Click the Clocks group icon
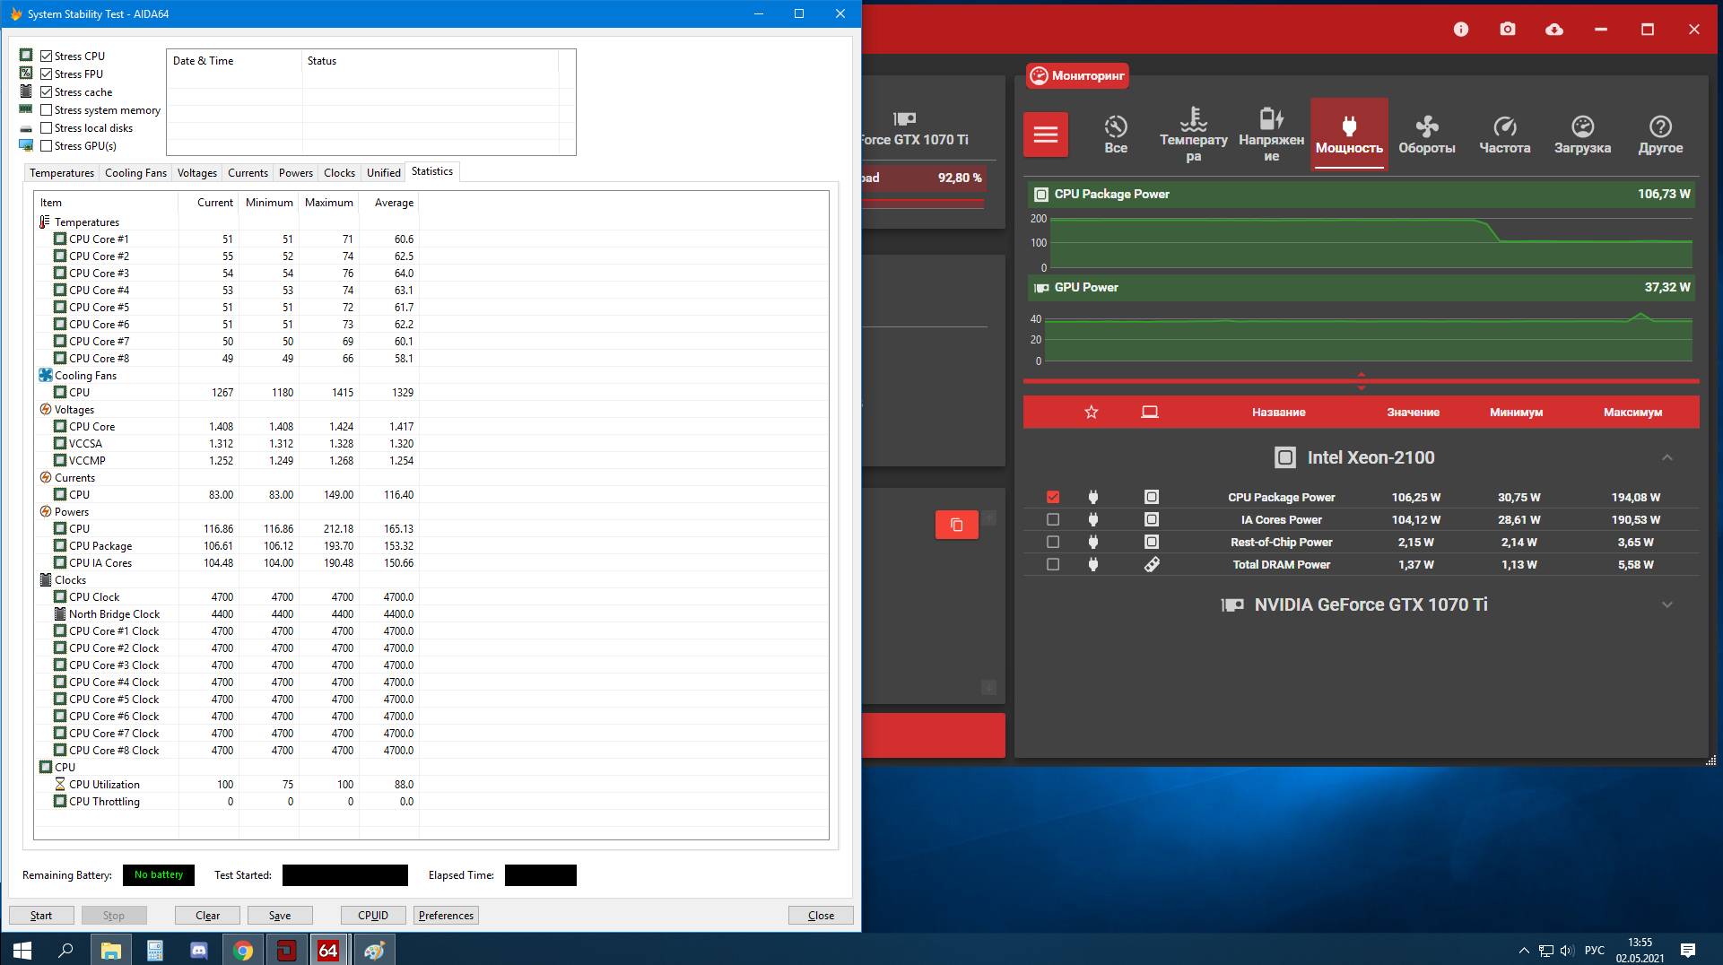This screenshot has width=1723, height=965. (x=46, y=579)
